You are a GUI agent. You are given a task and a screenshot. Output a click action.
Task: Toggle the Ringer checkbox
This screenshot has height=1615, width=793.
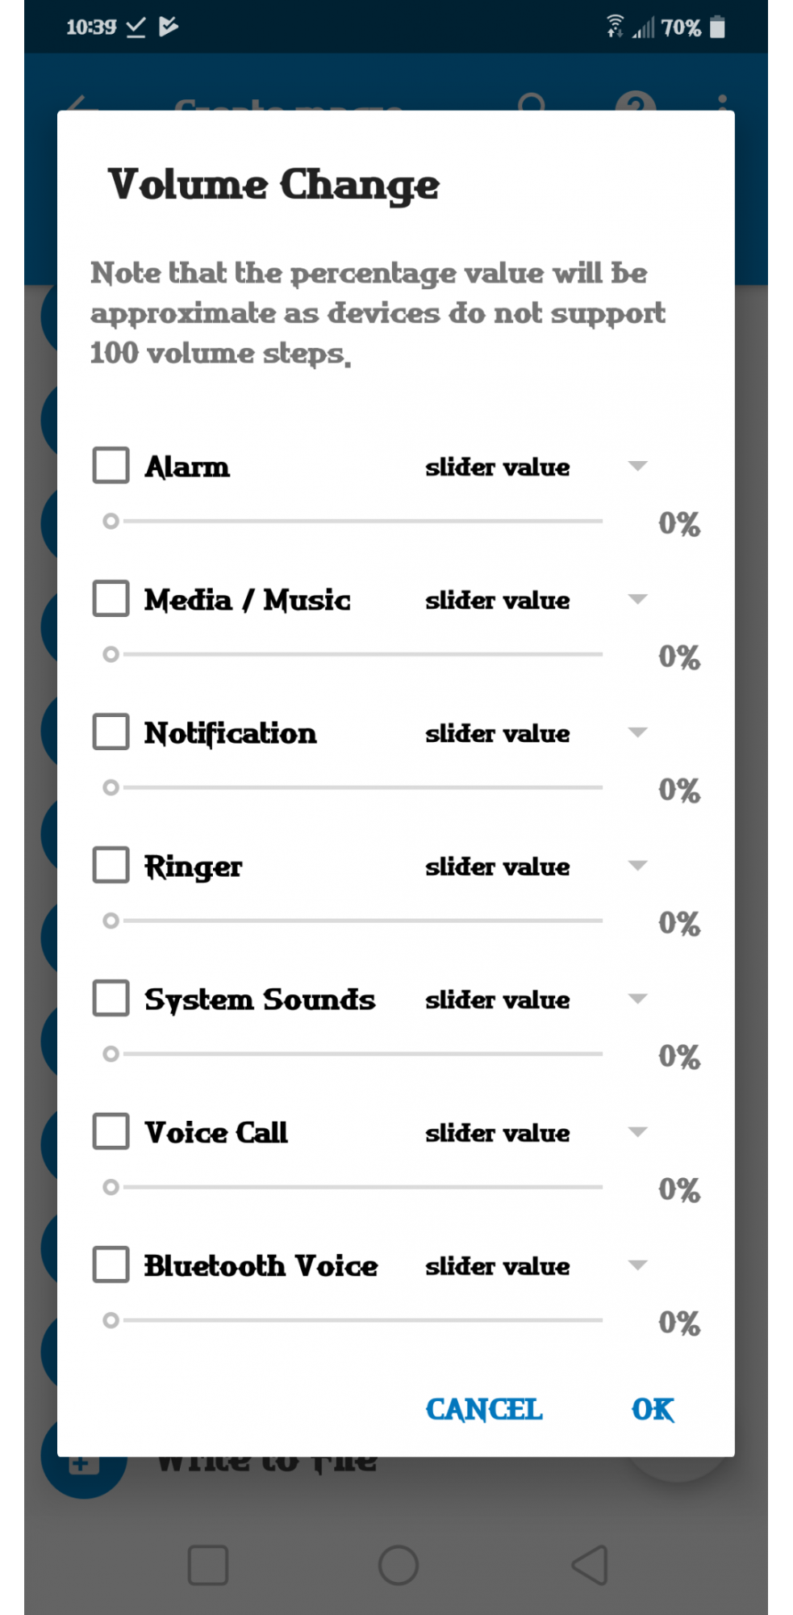tap(111, 866)
